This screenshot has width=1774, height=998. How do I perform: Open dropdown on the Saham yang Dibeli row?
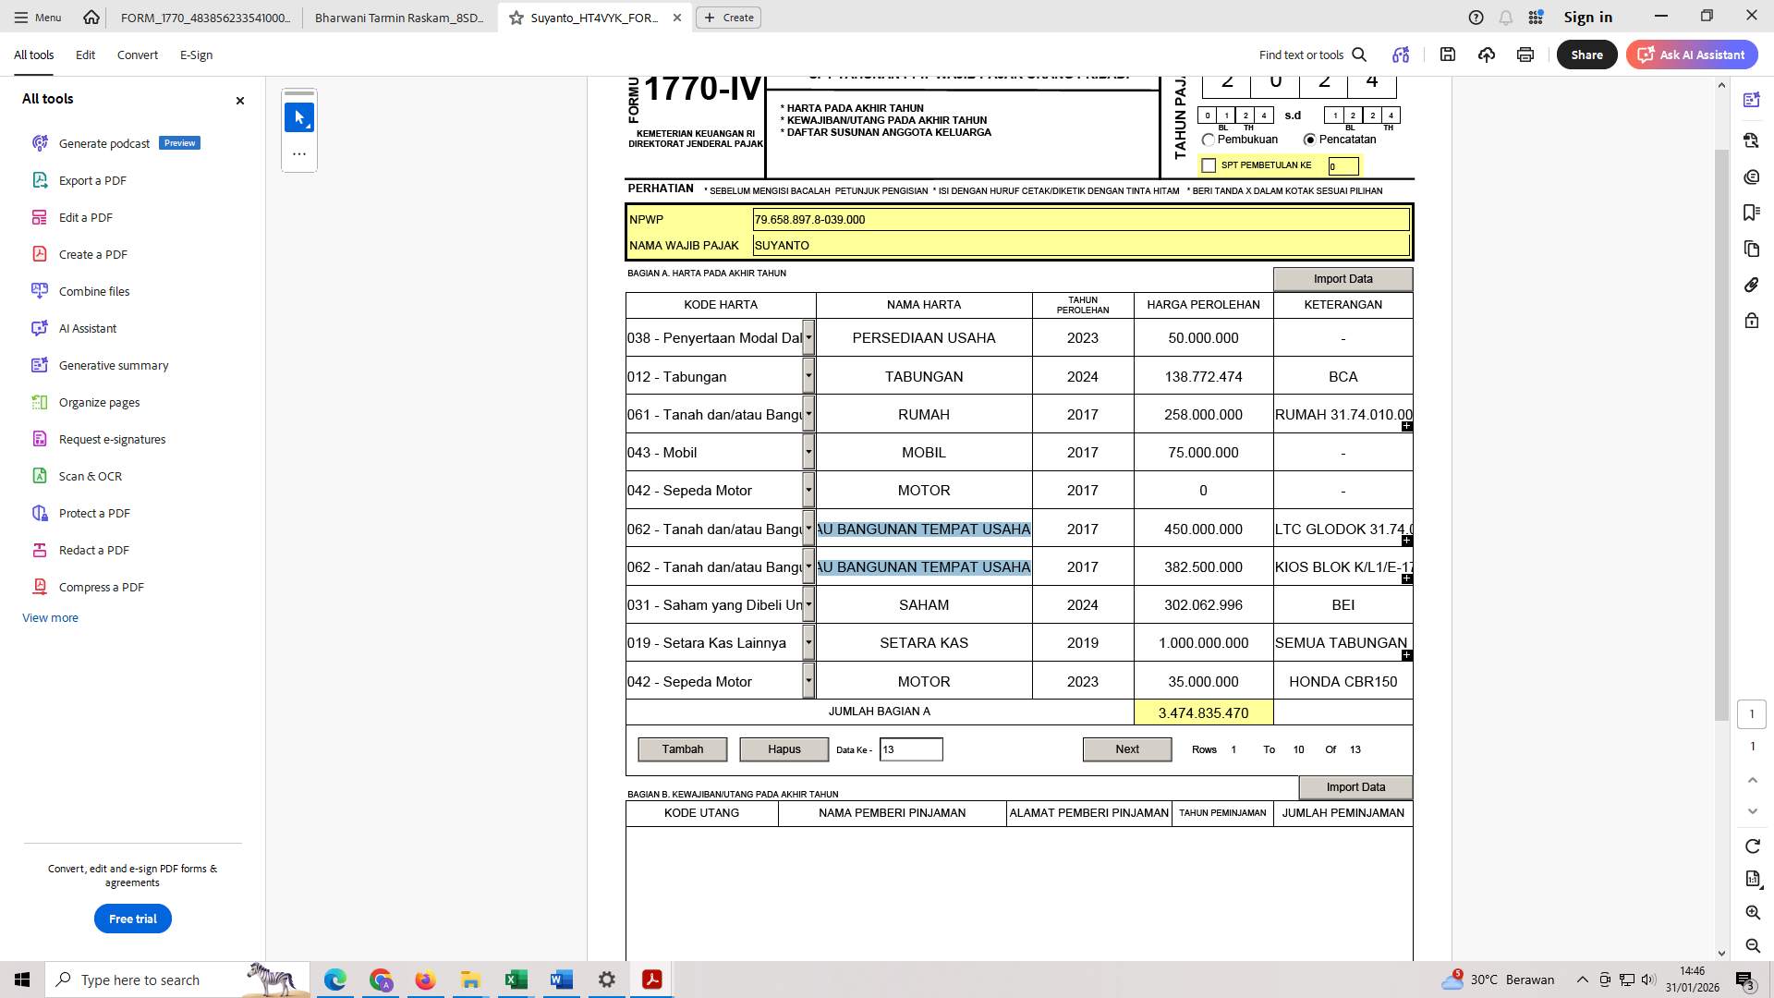pyautogui.click(x=808, y=604)
